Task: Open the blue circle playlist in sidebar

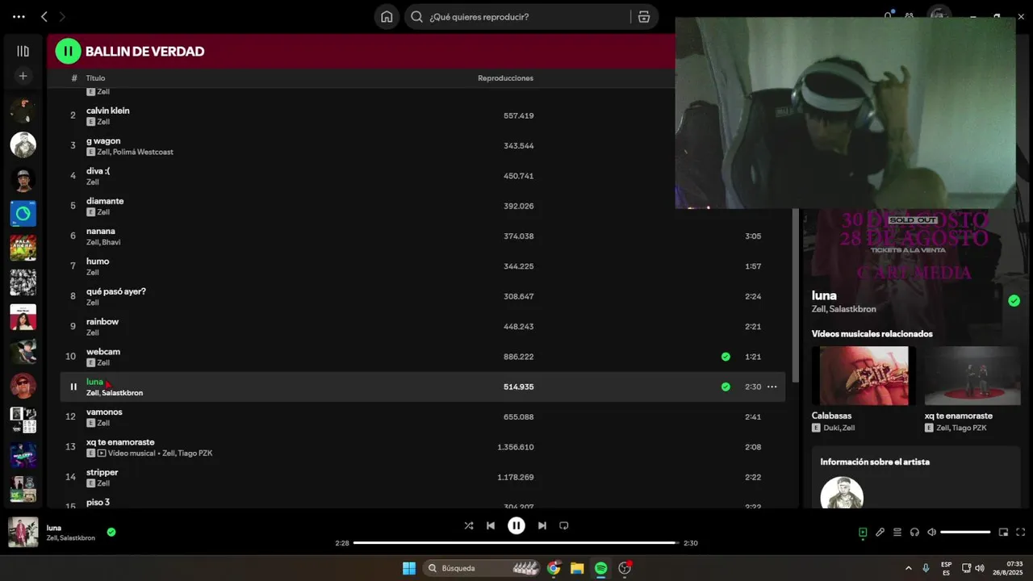Action: tap(23, 214)
